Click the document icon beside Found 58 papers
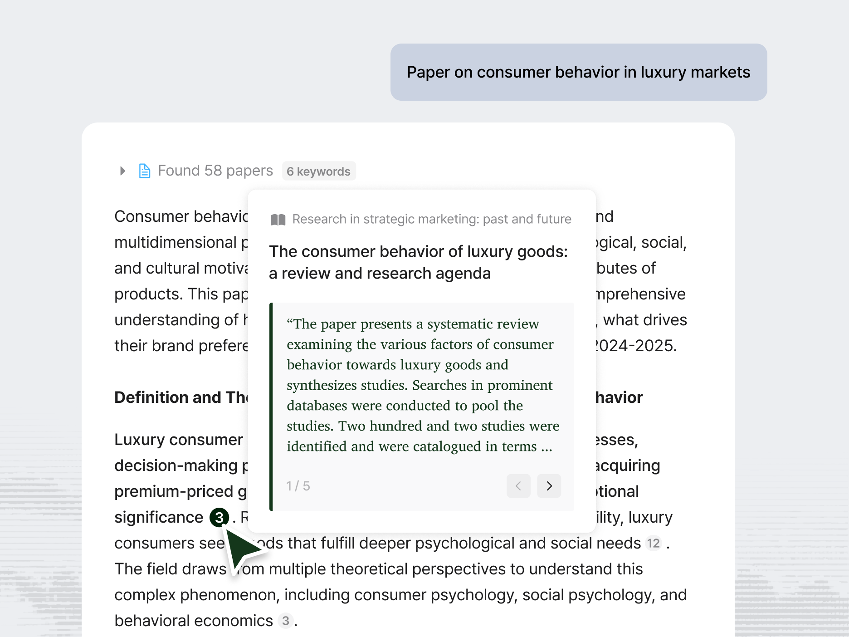The height and width of the screenshot is (637, 849). (144, 171)
